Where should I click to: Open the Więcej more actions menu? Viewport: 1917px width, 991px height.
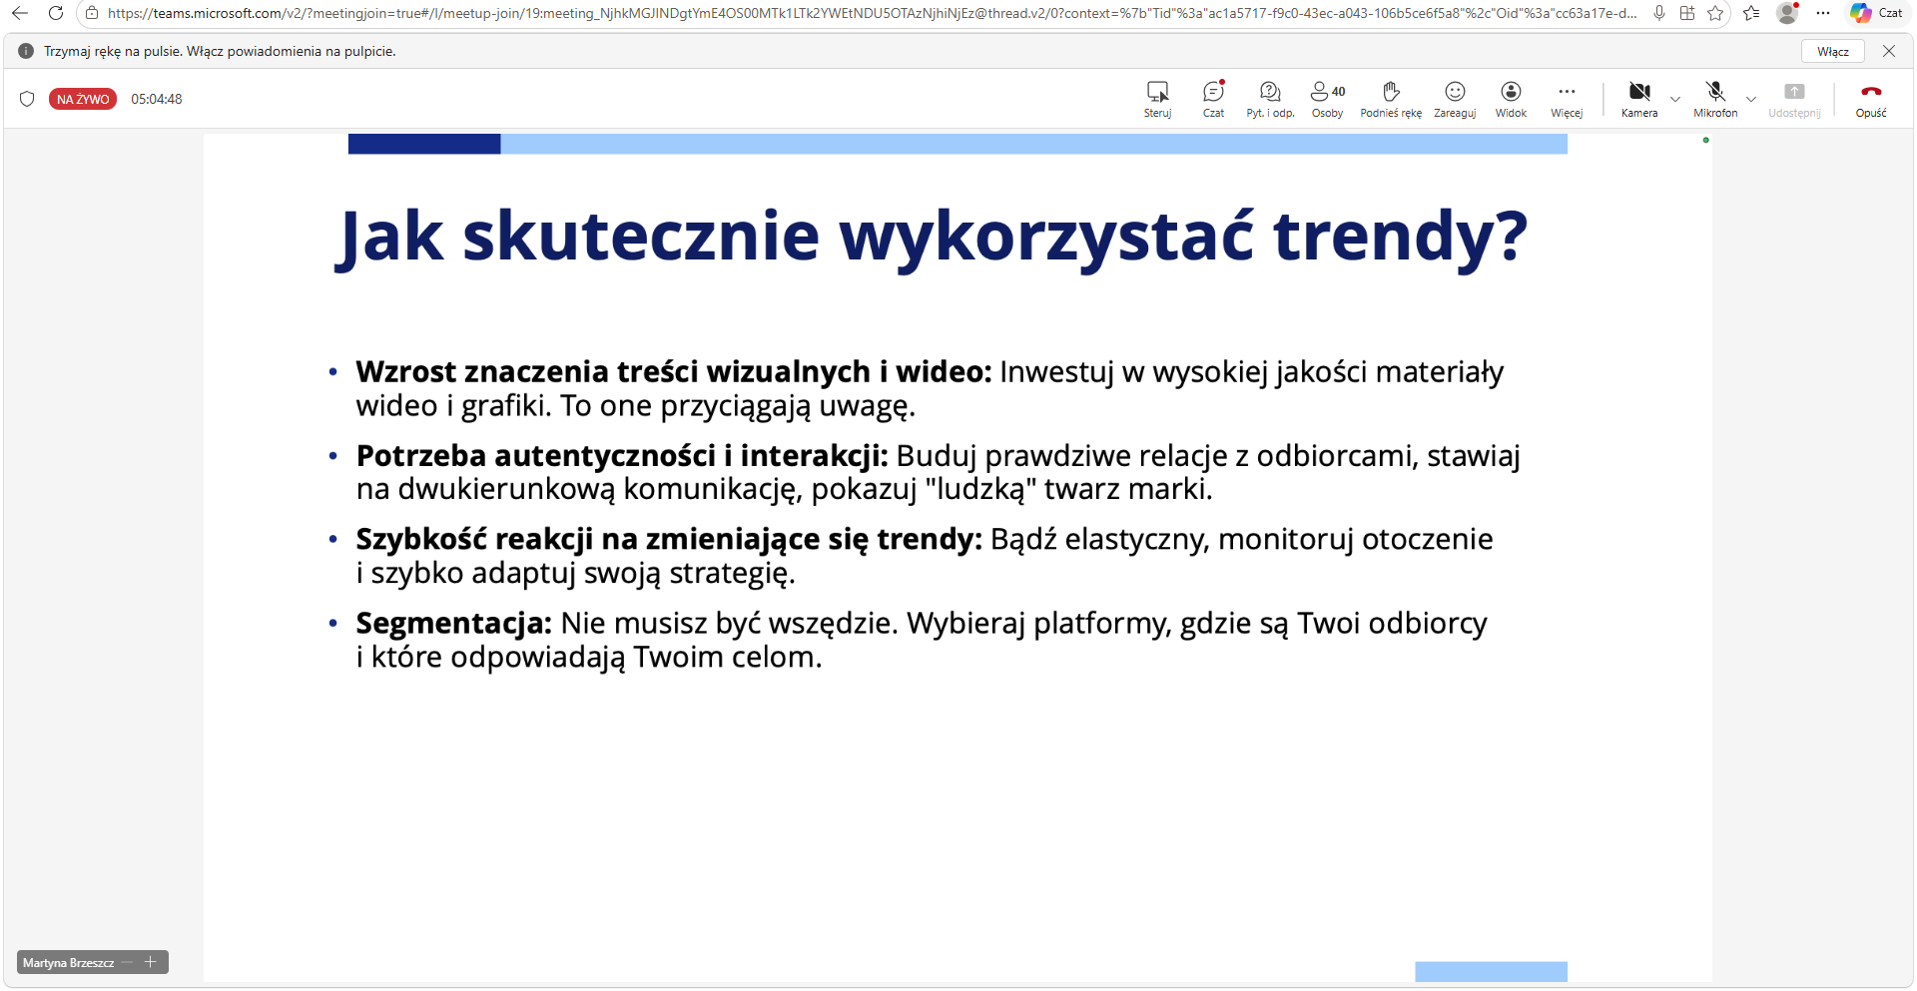(x=1567, y=99)
